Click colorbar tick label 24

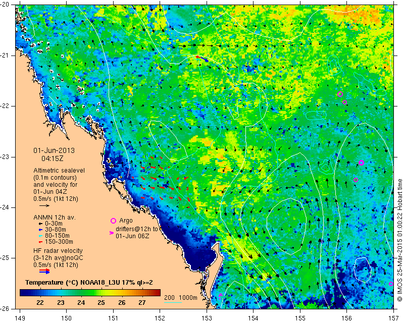coord(81,302)
